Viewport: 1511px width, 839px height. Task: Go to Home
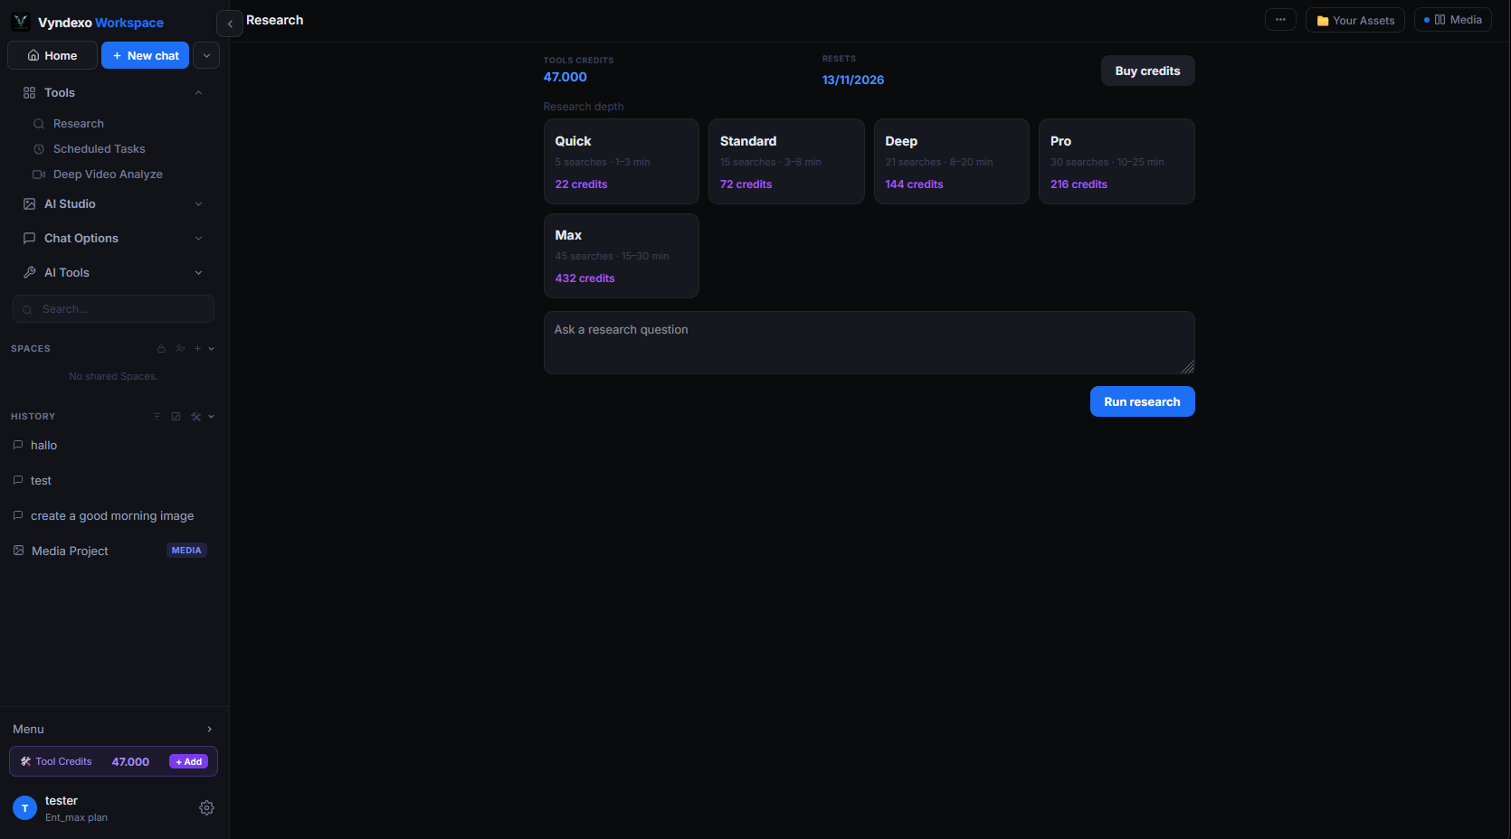52,55
